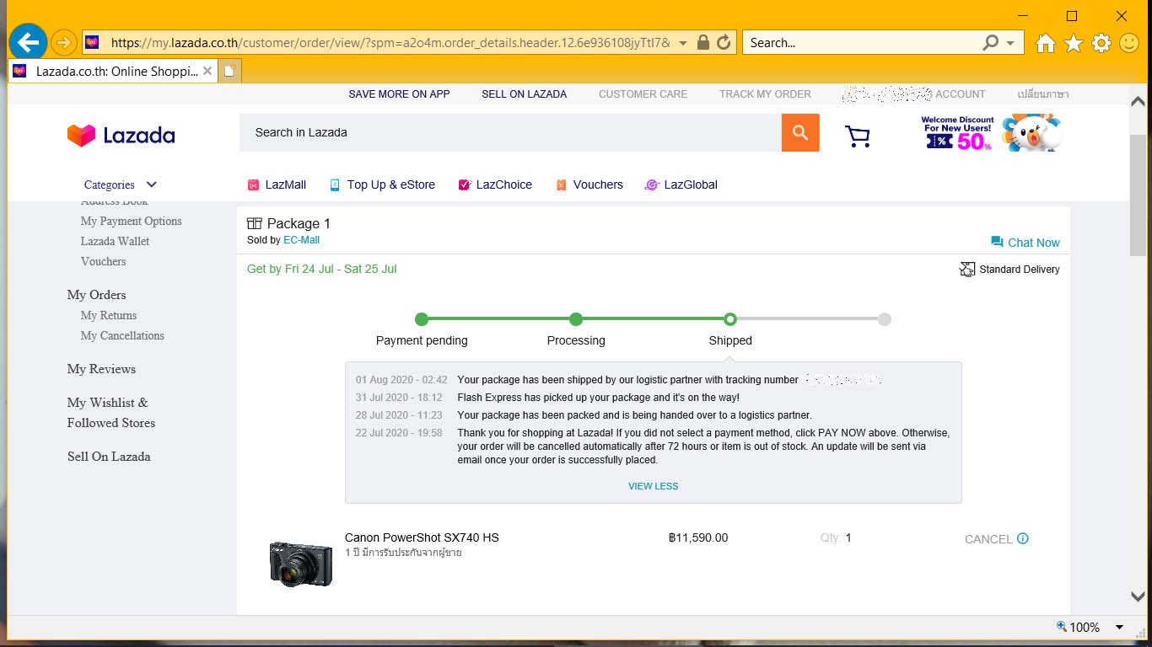The height and width of the screenshot is (647, 1152).
Task: Click the Standard Delivery icon
Action: pos(967,270)
